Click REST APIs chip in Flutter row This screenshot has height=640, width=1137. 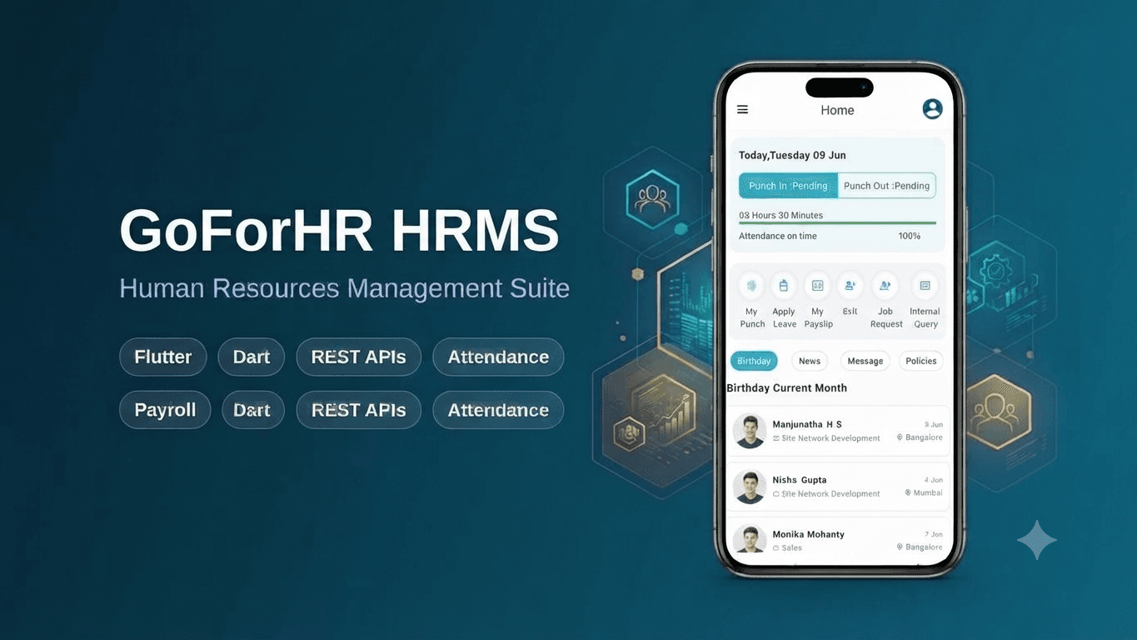click(359, 357)
